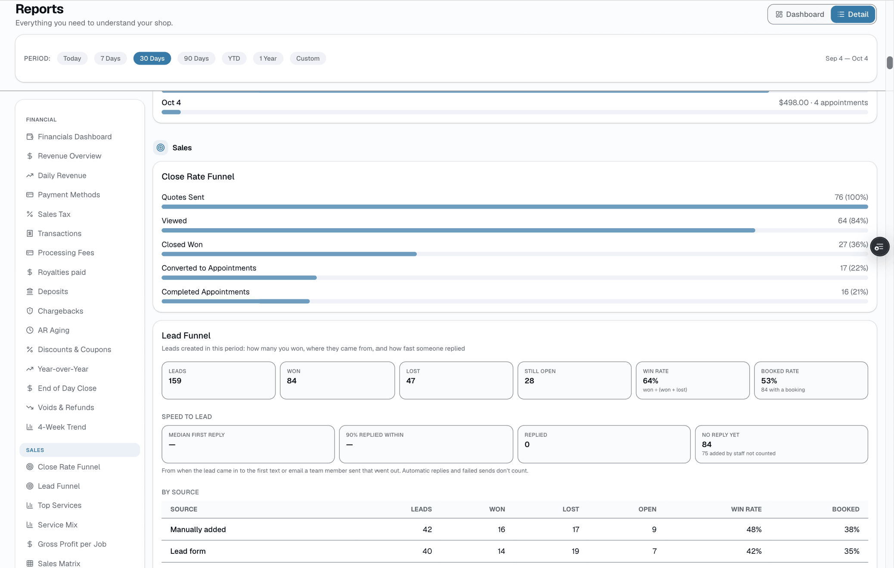Select the 30 Days period
The width and height of the screenshot is (894, 568).
152,59
